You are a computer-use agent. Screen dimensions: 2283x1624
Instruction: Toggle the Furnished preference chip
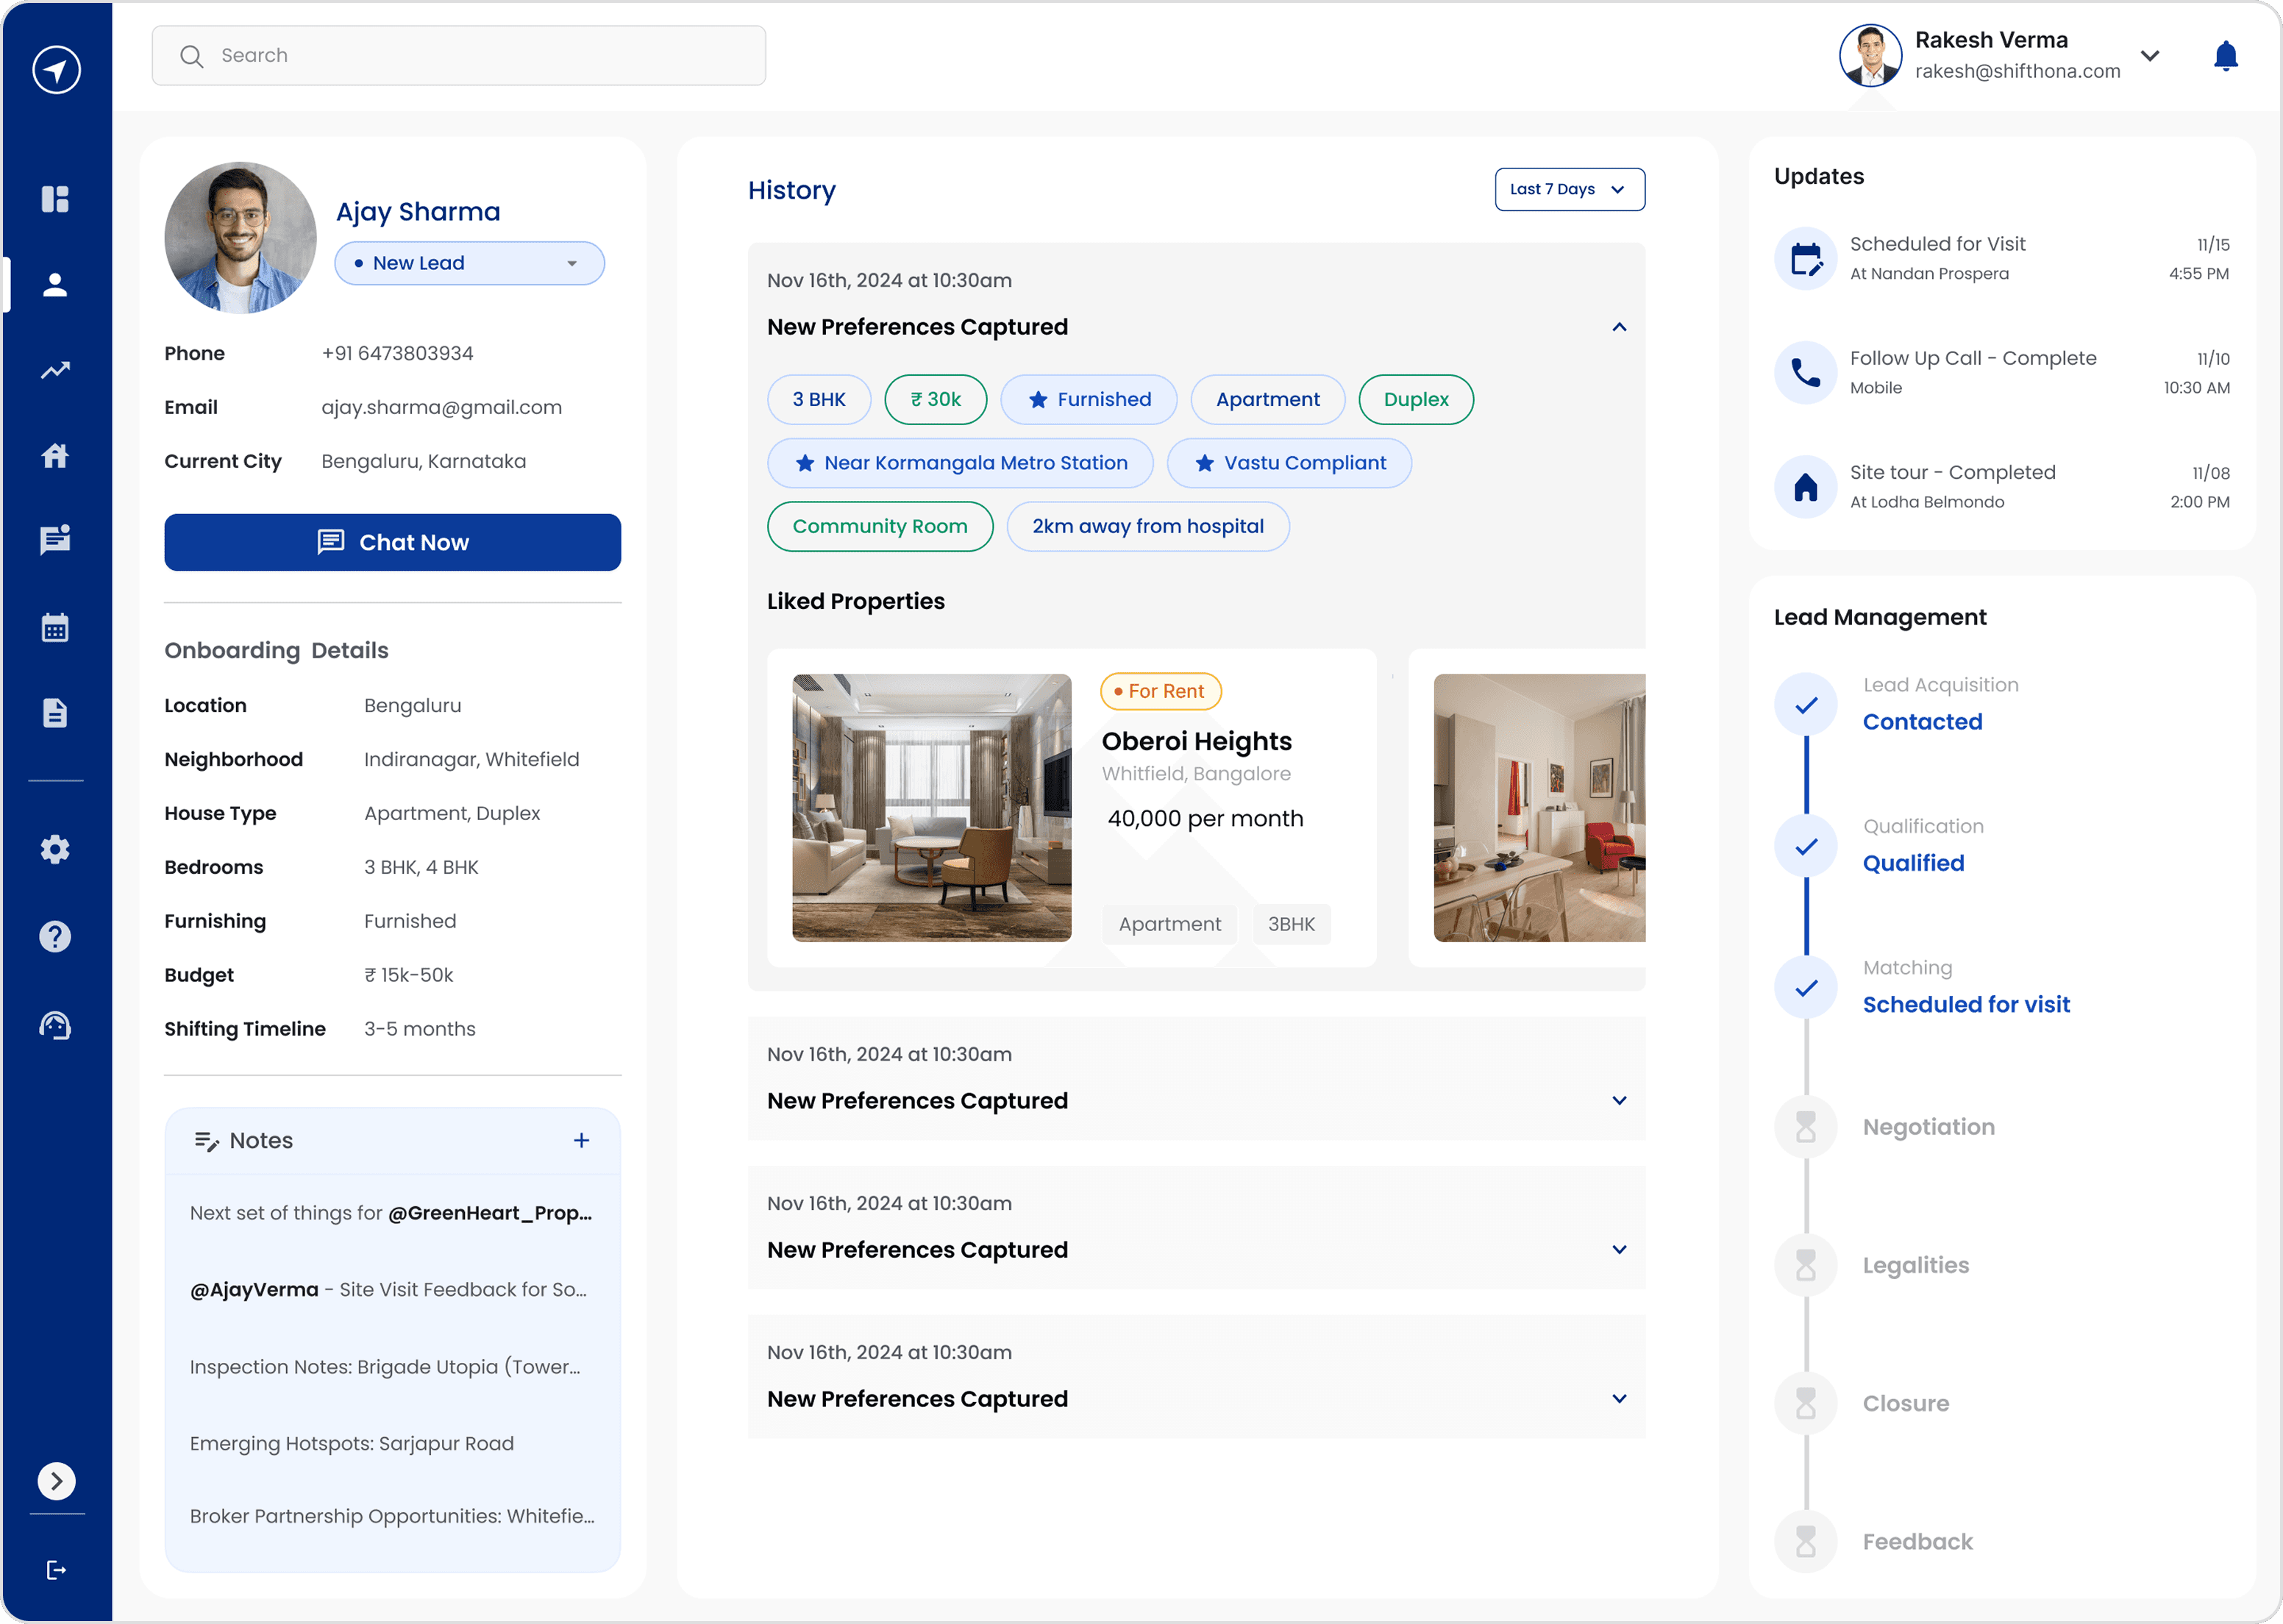click(x=1088, y=399)
